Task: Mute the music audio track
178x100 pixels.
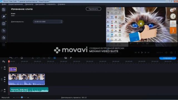Action: click(5, 89)
